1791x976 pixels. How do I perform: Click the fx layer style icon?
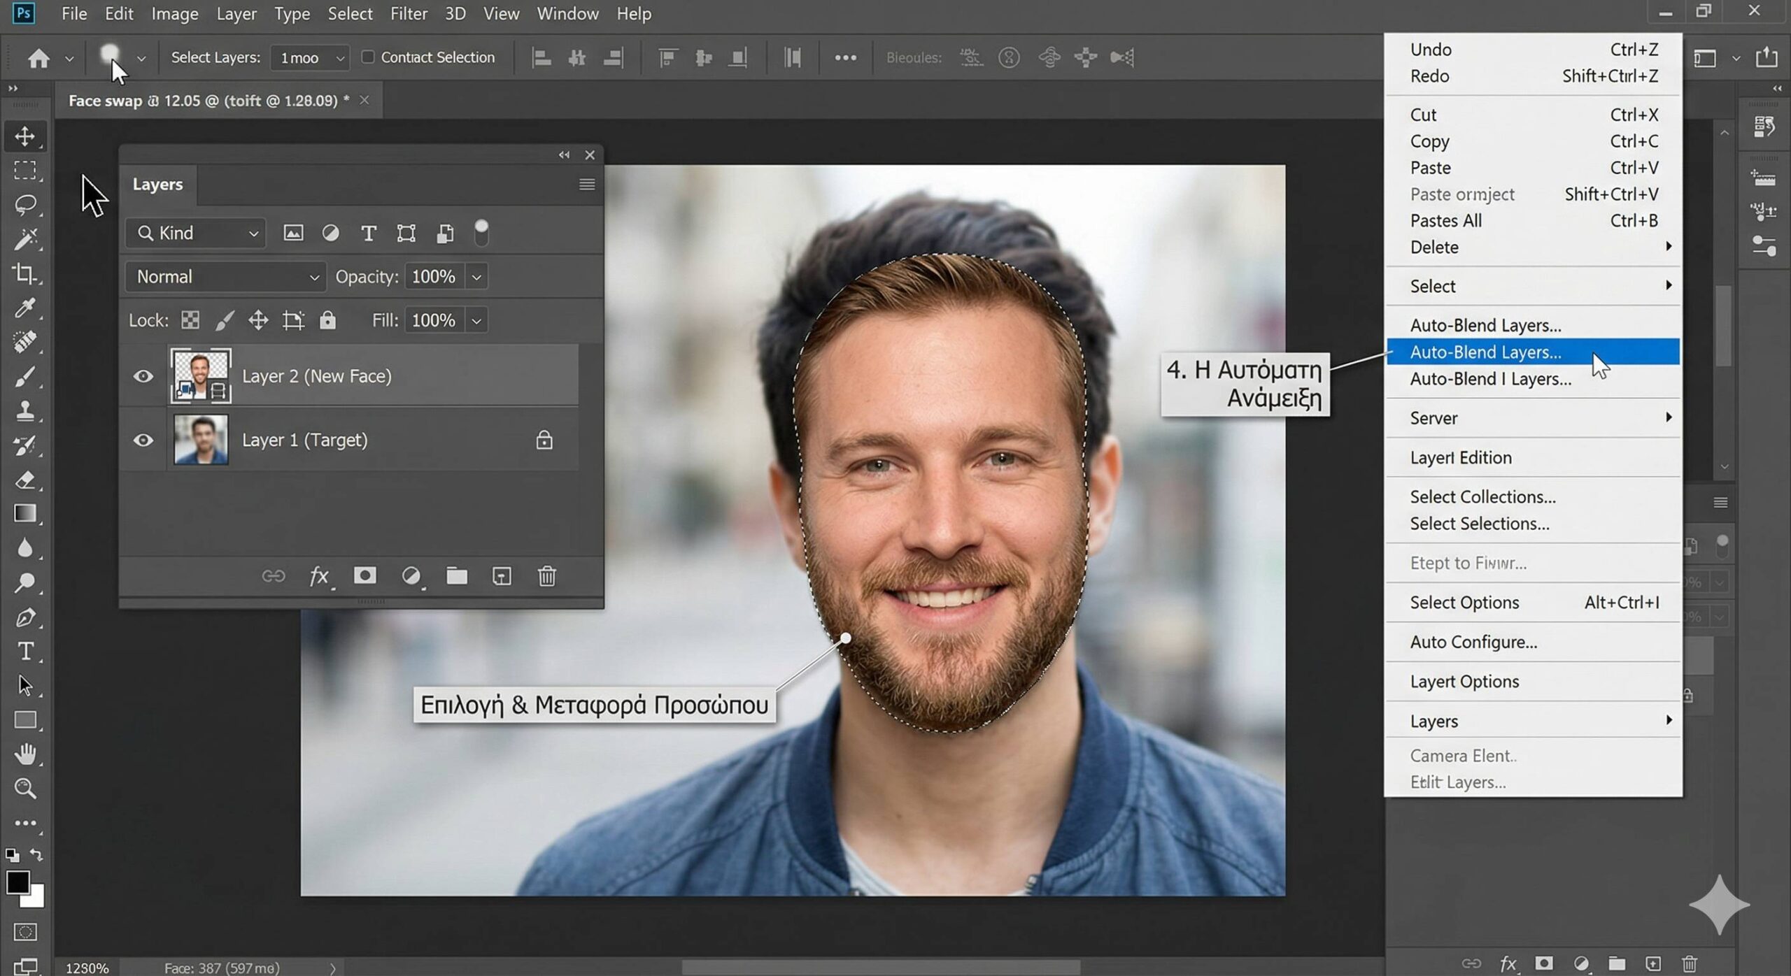(318, 576)
